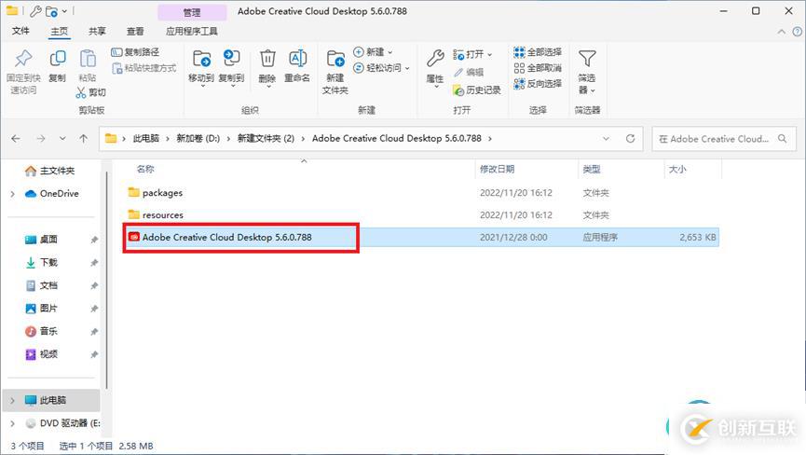806x455 pixels.
Task: Click Select all in ribbon
Action: tap(538, 52)
